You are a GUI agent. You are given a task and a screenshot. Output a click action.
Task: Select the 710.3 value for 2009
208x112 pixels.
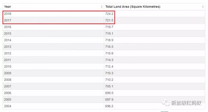109,73
